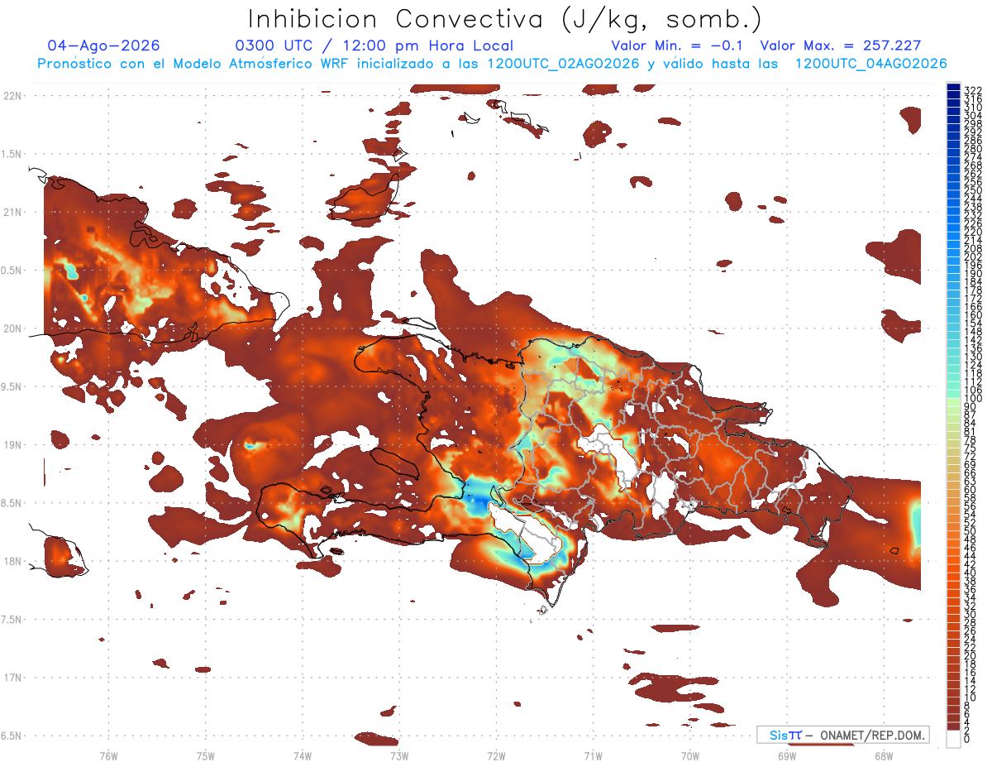Click the "71W" longitude label

click(593, 756)
